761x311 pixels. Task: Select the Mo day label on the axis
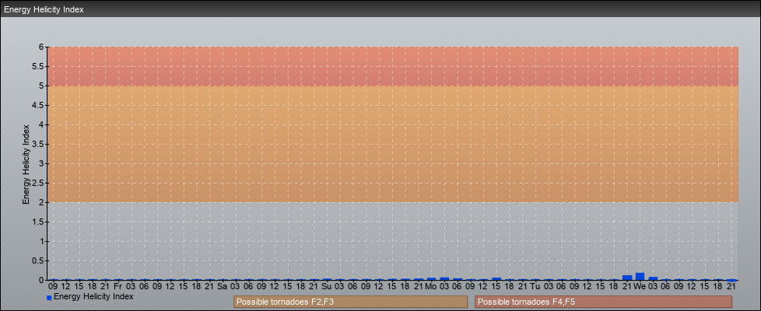click(x=430, y=286)
